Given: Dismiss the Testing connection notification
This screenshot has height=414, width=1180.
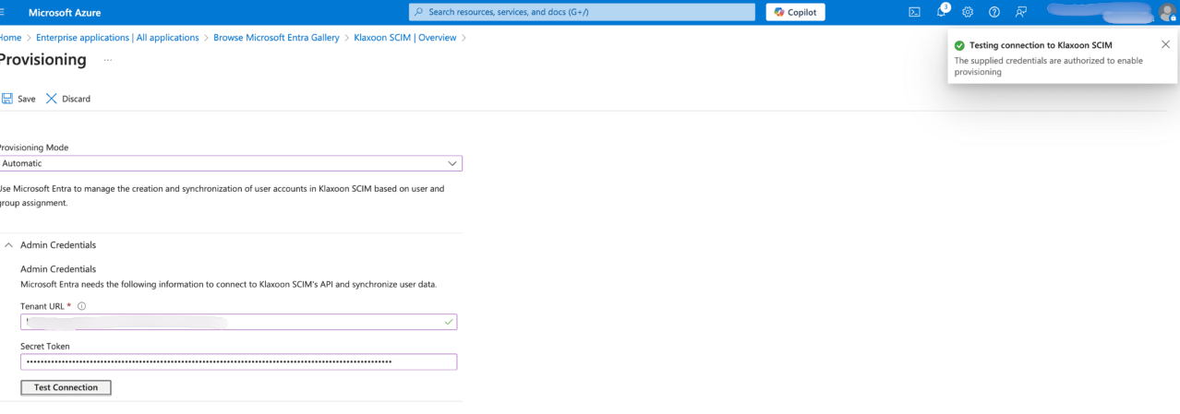Looking at the screenshot, I should click(x=1165, y=44).
